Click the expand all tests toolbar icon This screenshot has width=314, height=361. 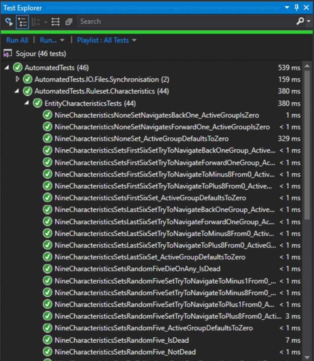tap(55, 22)
